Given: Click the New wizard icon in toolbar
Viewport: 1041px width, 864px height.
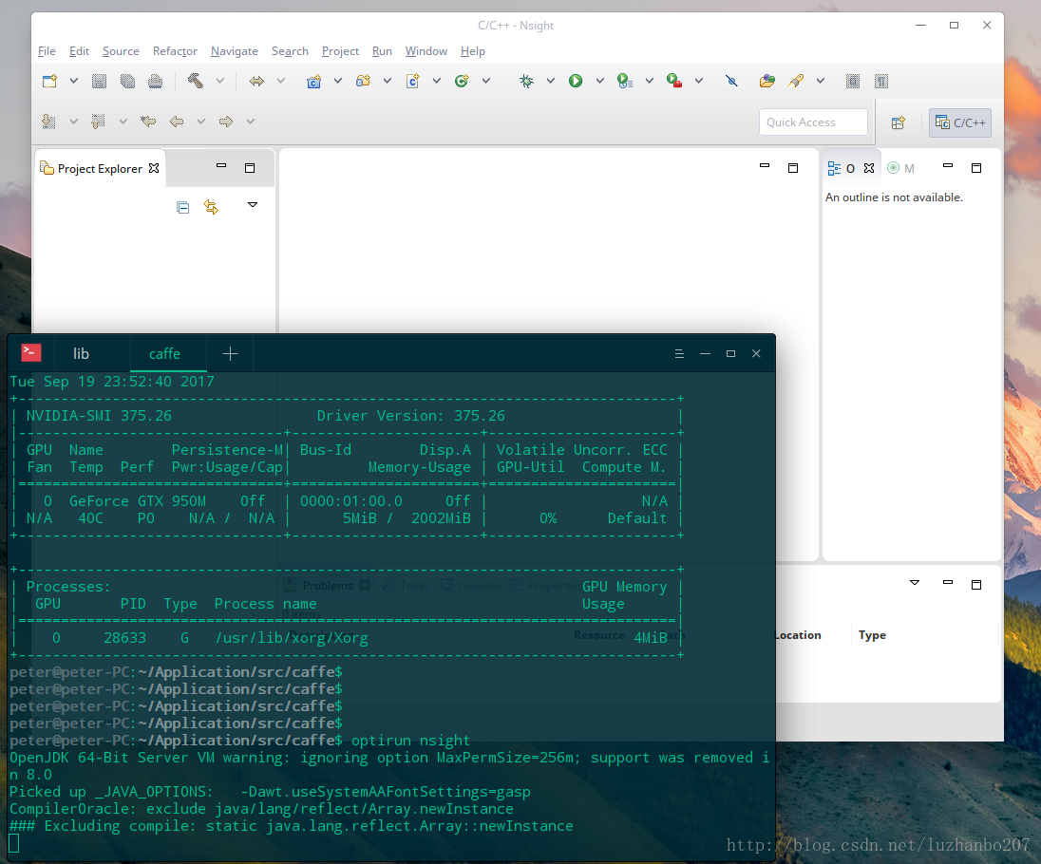Looking at the screenshot, I should pos(49,81).
